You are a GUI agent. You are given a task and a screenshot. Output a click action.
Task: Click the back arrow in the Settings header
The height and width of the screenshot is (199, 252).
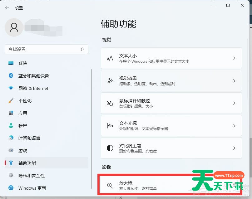7,8
